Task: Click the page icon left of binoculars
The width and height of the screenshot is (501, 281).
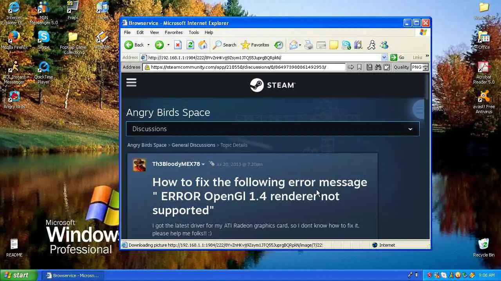Action: (369, 67)
